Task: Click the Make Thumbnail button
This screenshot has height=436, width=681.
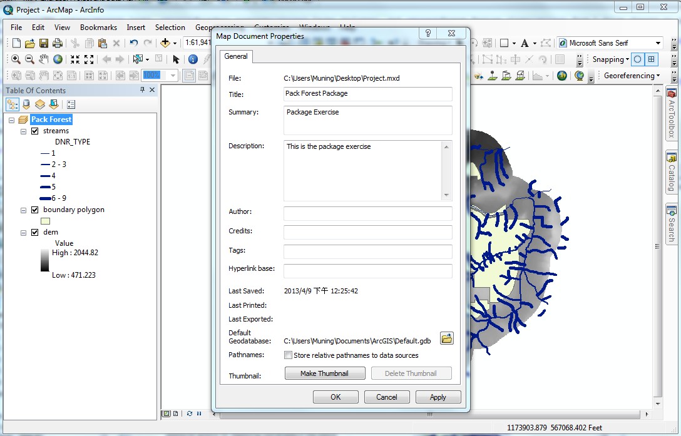Action: tap(325, 373)
